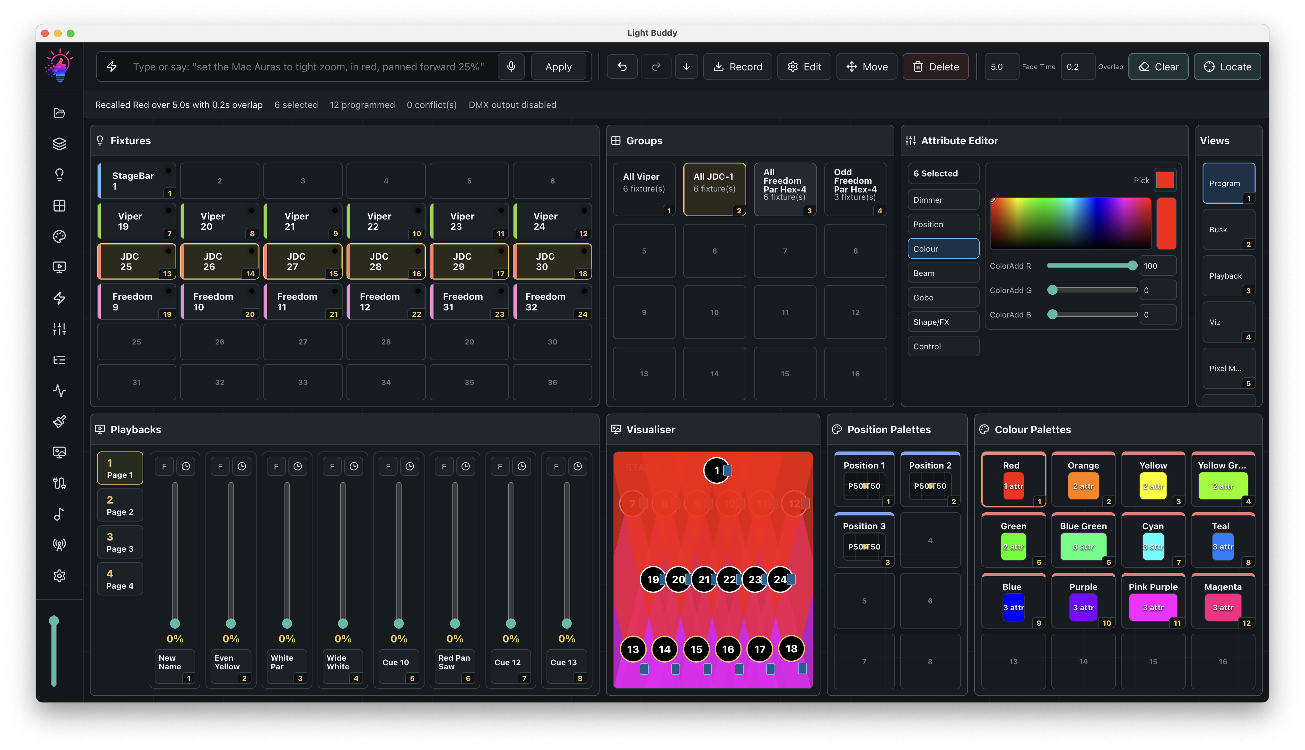Recall the Position 3 palette
The height and width of the screenshot is (750, 1305).
864,540
